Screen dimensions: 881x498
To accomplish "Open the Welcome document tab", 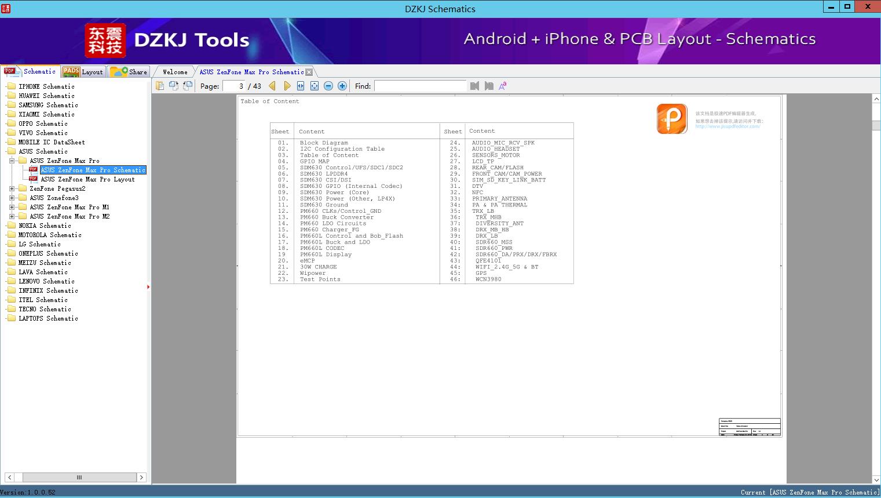I will (174, 72).
